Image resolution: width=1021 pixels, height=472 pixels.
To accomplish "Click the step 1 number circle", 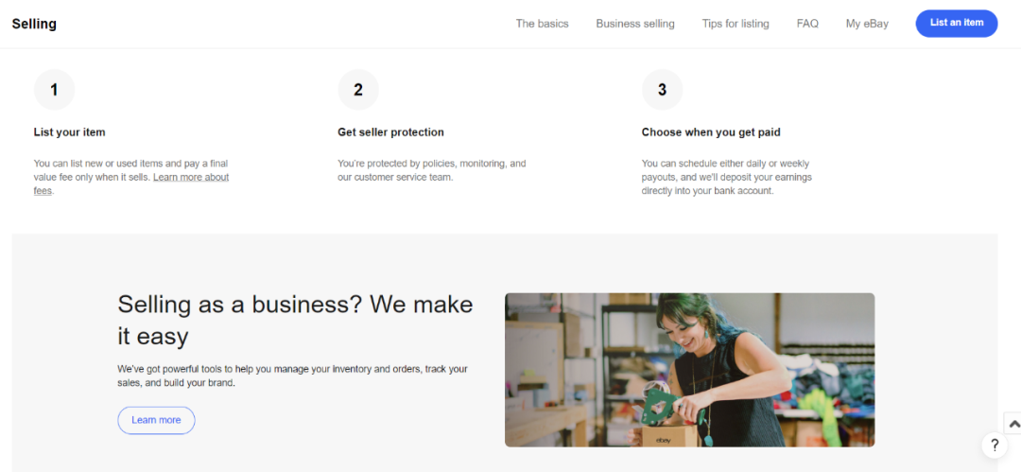I will point(54,90).
